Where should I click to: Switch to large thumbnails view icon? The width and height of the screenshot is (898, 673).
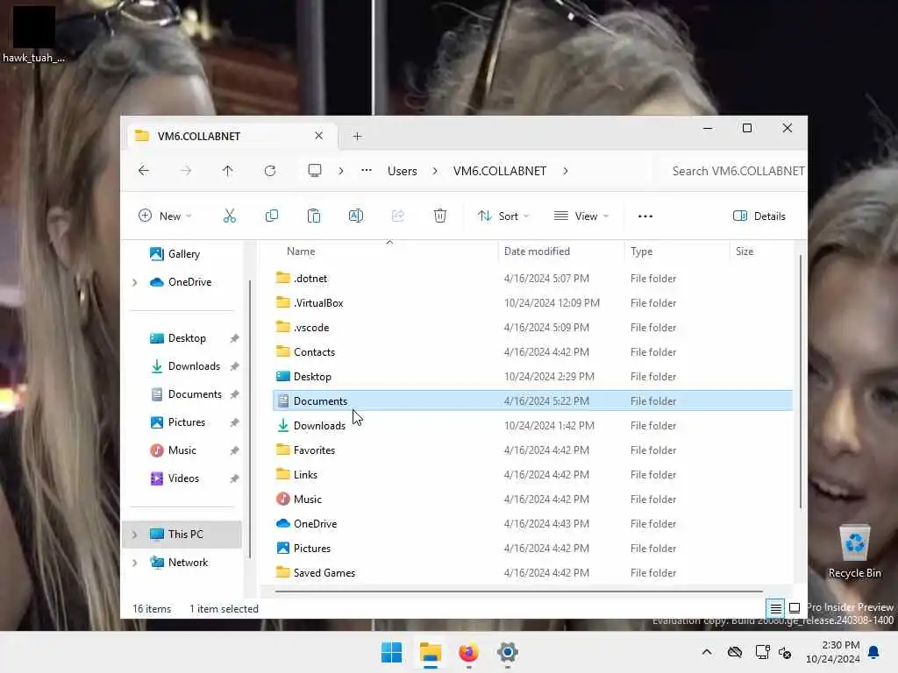[795, 608]
